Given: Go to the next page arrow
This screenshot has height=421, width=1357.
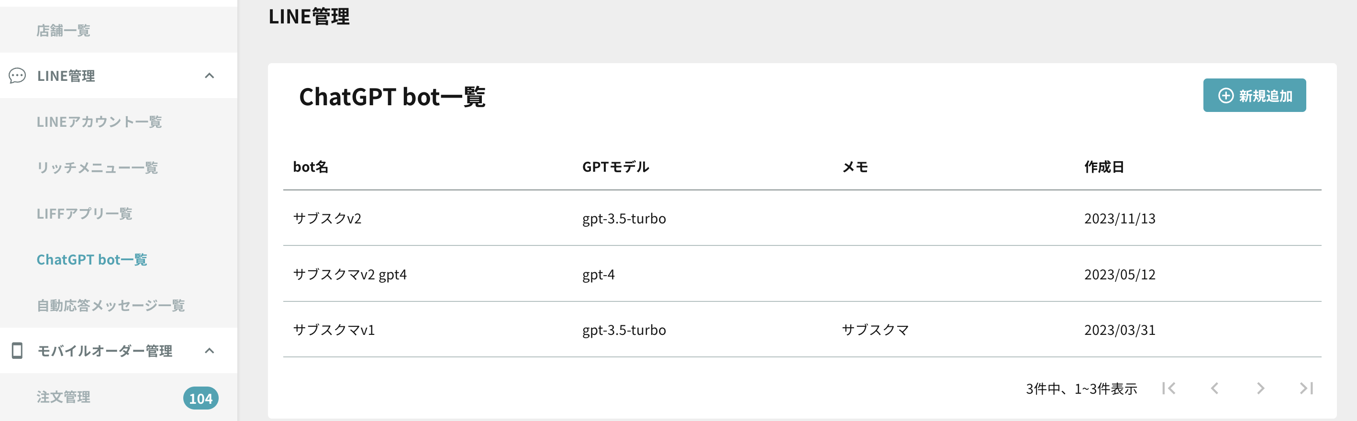Looking at the screenshot, I should (1260, 389).
